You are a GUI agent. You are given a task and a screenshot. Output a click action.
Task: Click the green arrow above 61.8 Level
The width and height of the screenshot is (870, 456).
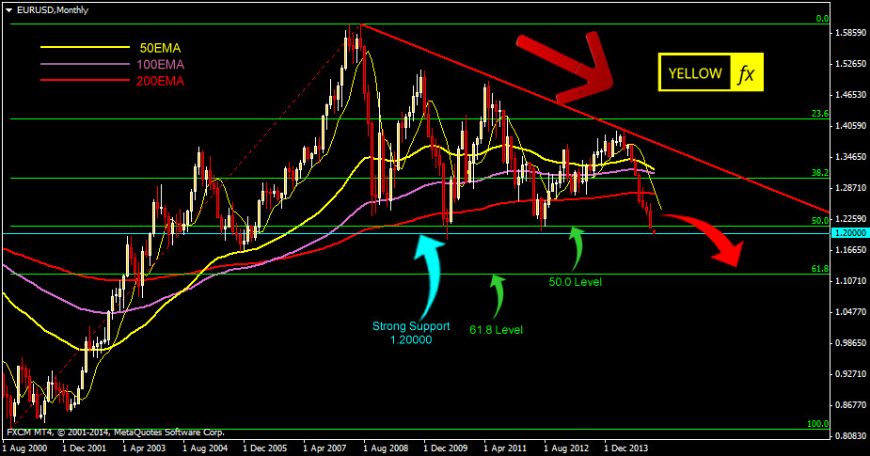point(496,295)
